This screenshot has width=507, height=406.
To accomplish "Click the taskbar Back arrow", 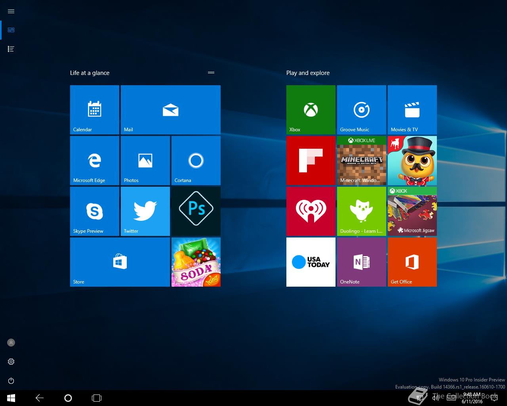I will tap(40, 398).
